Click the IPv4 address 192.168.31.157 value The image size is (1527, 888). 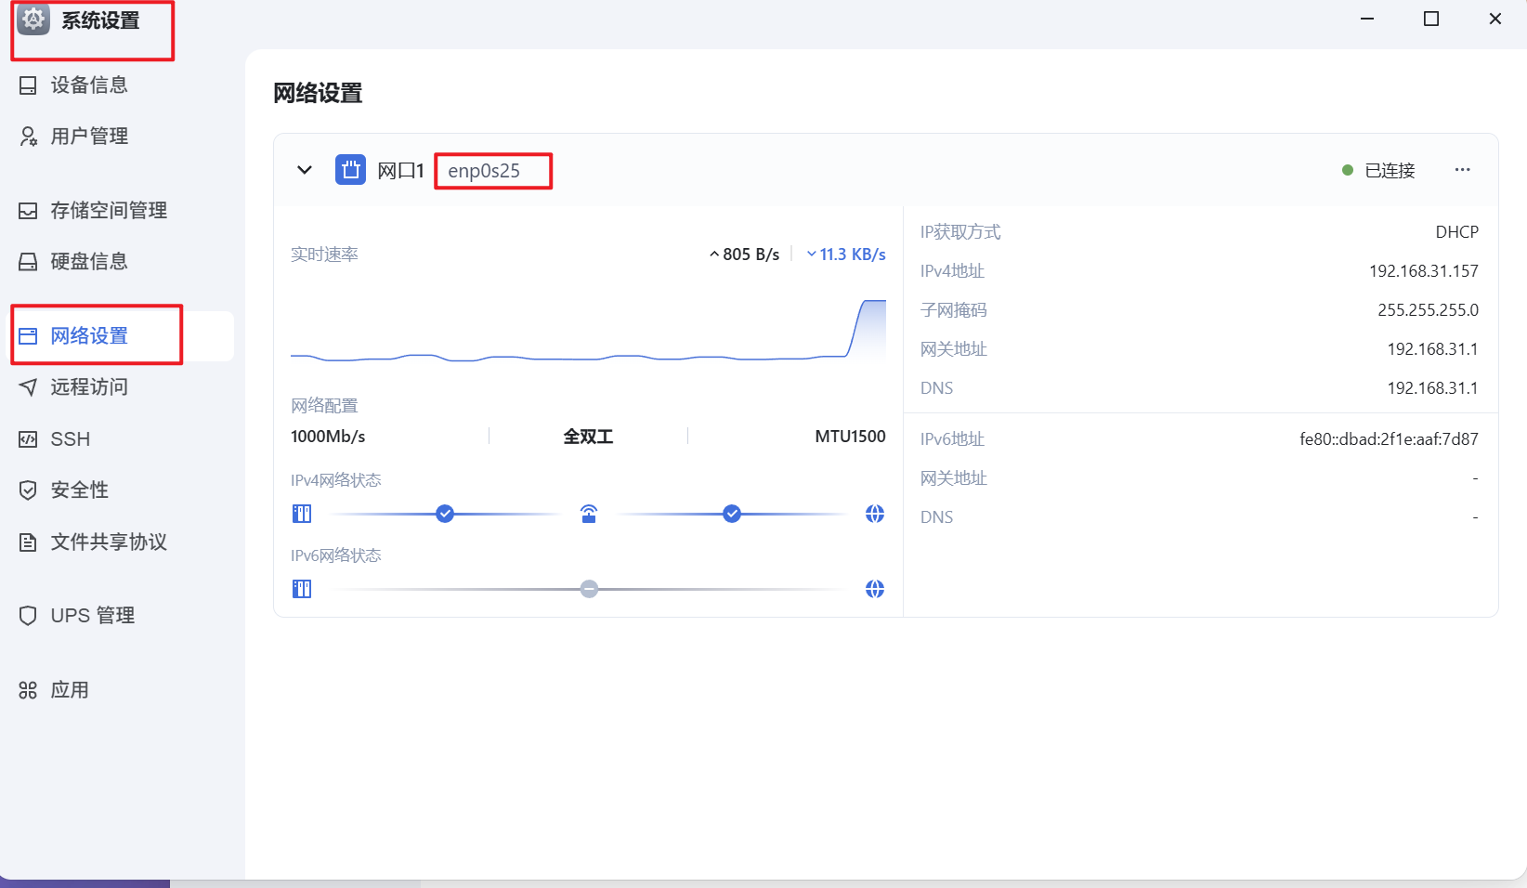[1423, 271]
